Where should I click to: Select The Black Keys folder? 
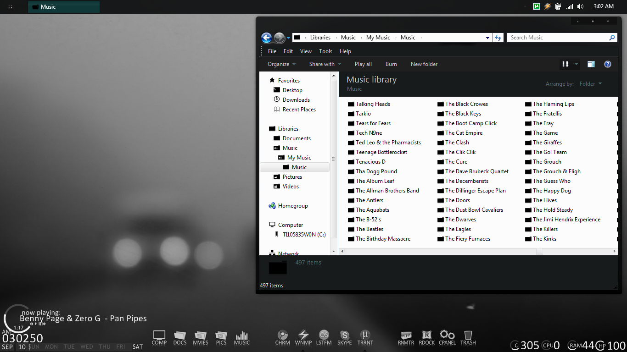click(x=459, y=114)
